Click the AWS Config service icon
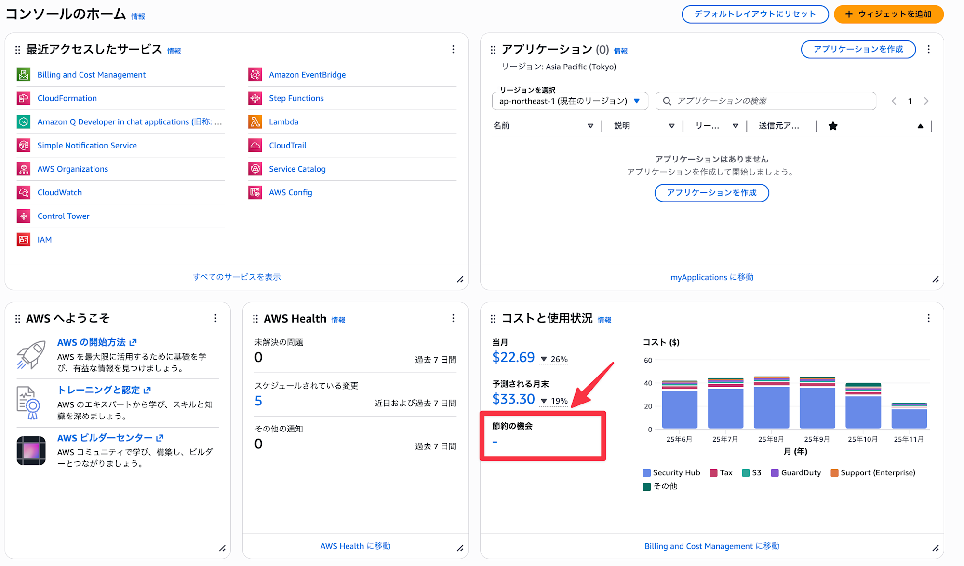 click(x=255, y=192)
